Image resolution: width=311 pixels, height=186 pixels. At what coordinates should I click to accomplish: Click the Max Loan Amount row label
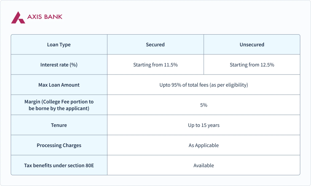59,85
